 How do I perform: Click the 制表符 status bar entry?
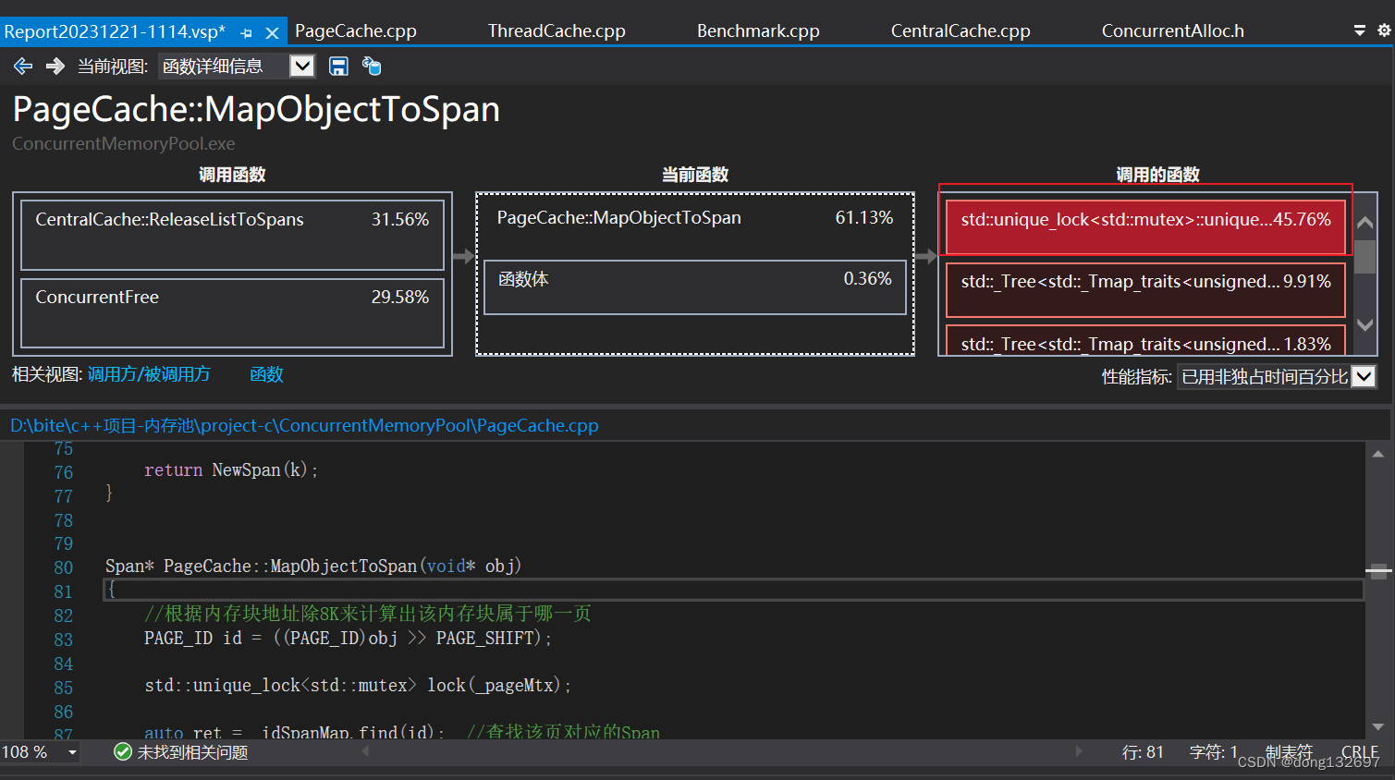[1289, 752]
